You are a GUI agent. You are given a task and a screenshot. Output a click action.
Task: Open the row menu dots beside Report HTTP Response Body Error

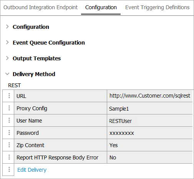point(9,157)
